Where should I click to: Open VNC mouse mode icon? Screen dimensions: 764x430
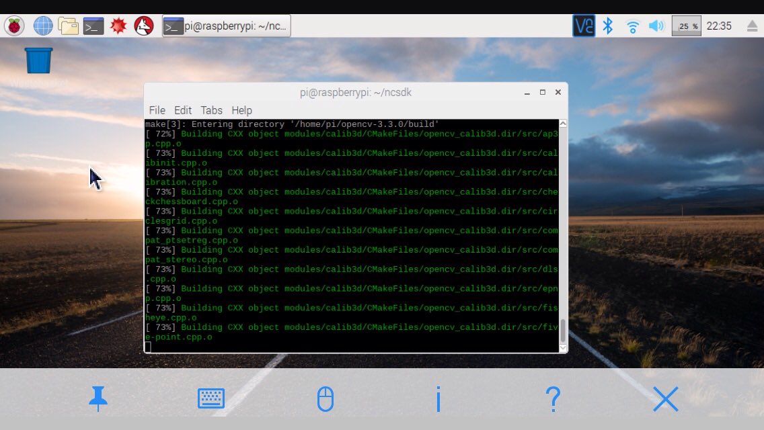tap(325, 399)
